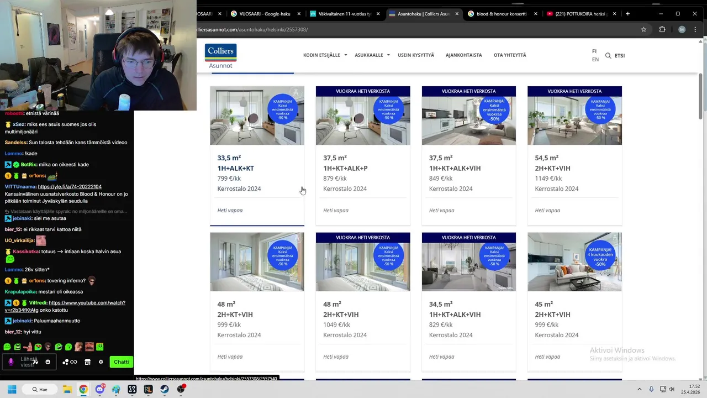Open 48 m² 1049 €/kk apartment photo
707x398 pixels.
(x=363, y=262)
